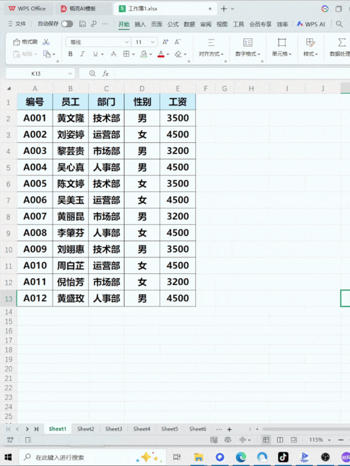Click the Save icon in quick toolbar
Image resolution: width=350 pixels, height=466 pixels.
click(83, 24)
